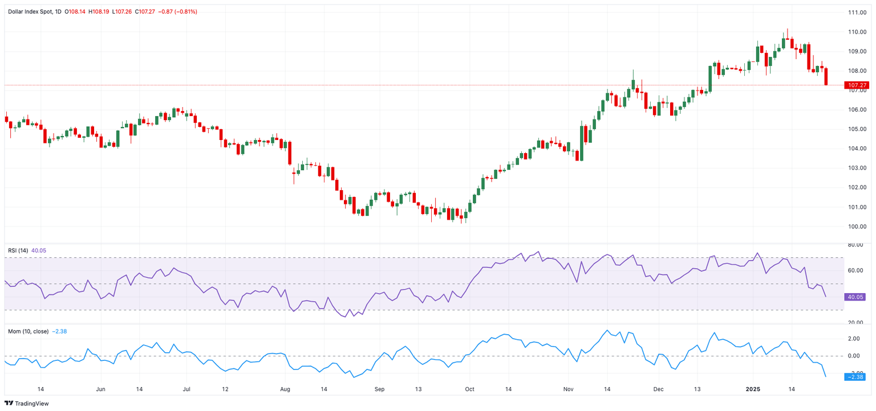Click the 100.00 level on the price scale
The height and width of the screenshot is (411, 876).
point(857,227)
